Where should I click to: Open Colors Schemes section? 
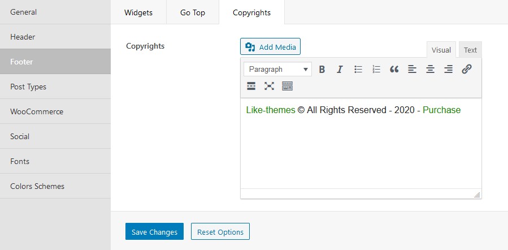click(x=55, y=186)
